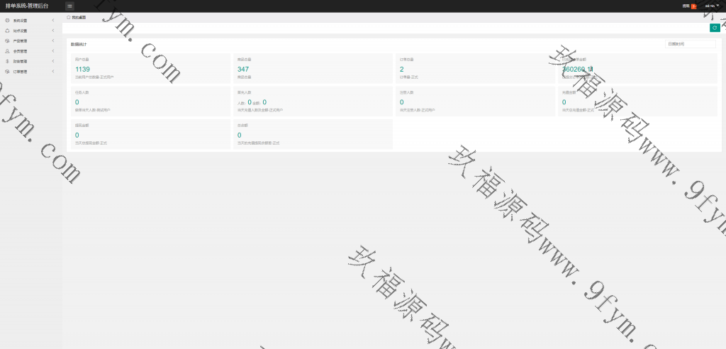Click the 数据统计 panel heading
The width and height of the screenshot is (726, 349).
(79, 44)
